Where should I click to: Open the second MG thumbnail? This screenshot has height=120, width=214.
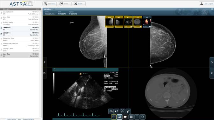pos(119,22)
